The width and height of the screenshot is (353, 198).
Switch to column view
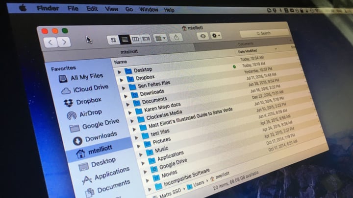[135, 39]
